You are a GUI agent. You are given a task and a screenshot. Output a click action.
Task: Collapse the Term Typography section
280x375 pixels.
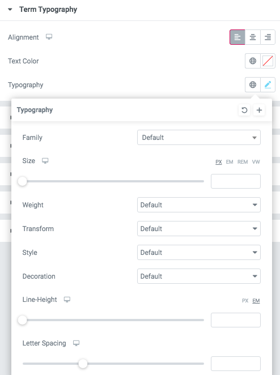(10, 10)
